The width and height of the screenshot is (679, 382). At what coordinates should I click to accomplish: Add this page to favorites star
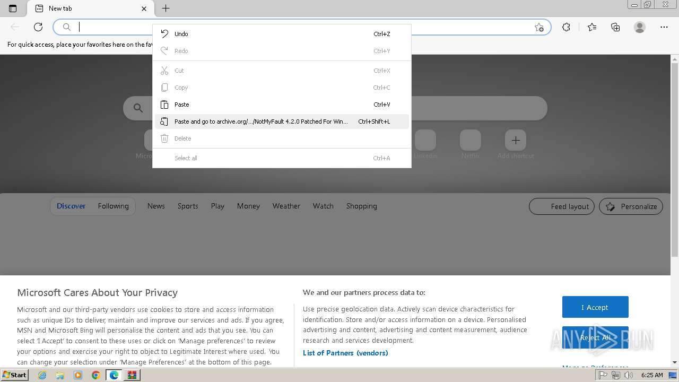539,27
